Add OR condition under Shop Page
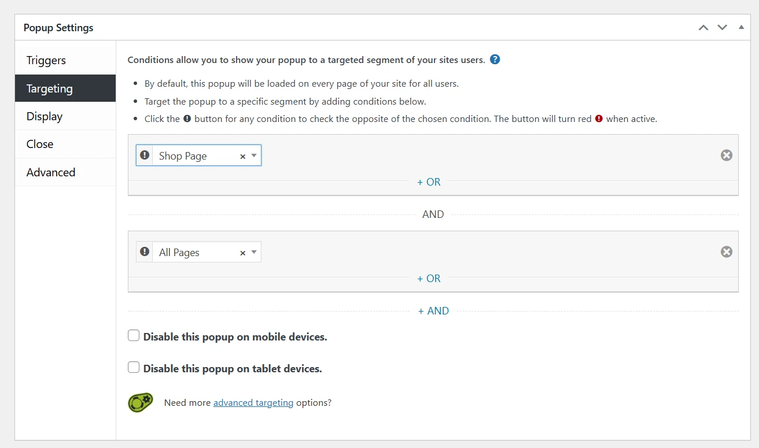This screenshot has height=448, width=759. (429, 182)
